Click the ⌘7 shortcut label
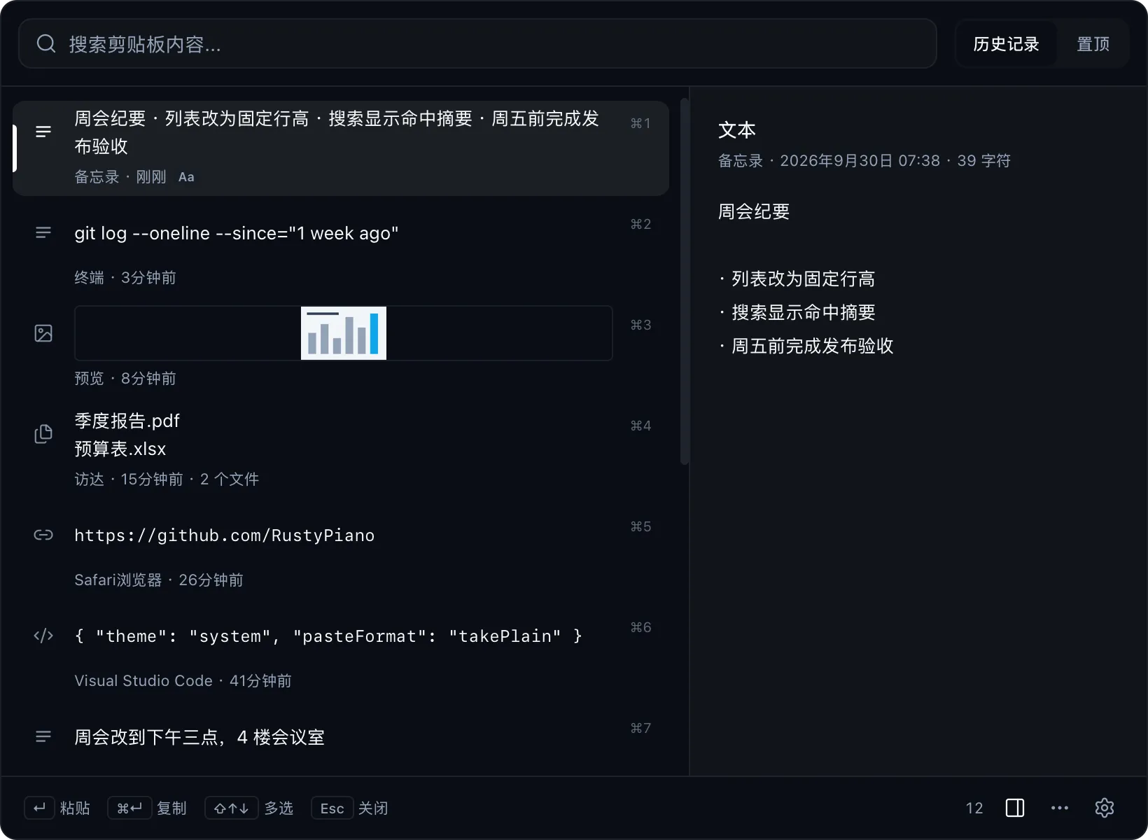Image resolution: width=1148 pixels, height=840 pixels. 640,728
